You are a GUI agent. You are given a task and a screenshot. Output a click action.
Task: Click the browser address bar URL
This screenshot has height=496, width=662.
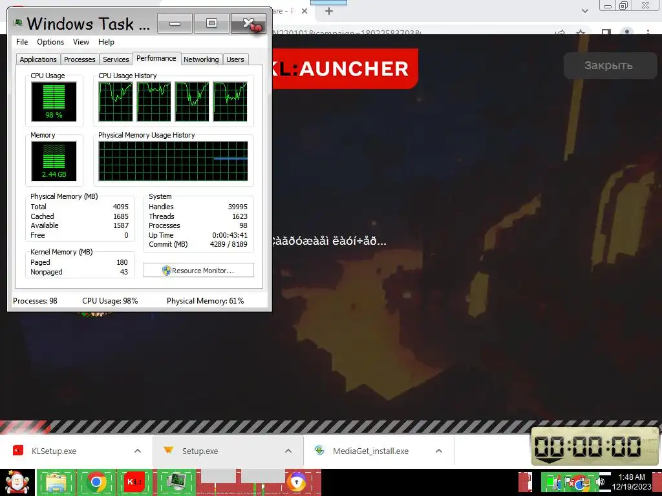tap(347, 32)
